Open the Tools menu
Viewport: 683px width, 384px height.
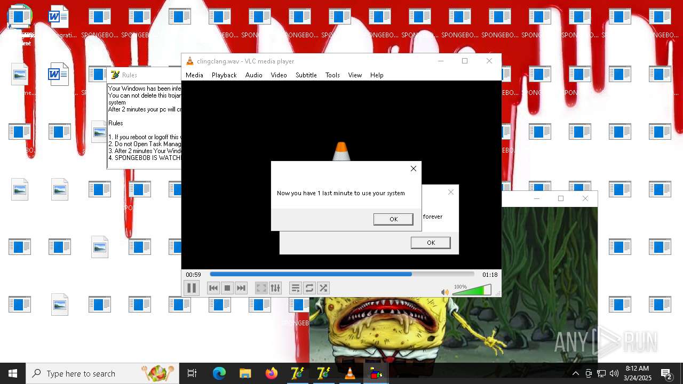point(332,75)
